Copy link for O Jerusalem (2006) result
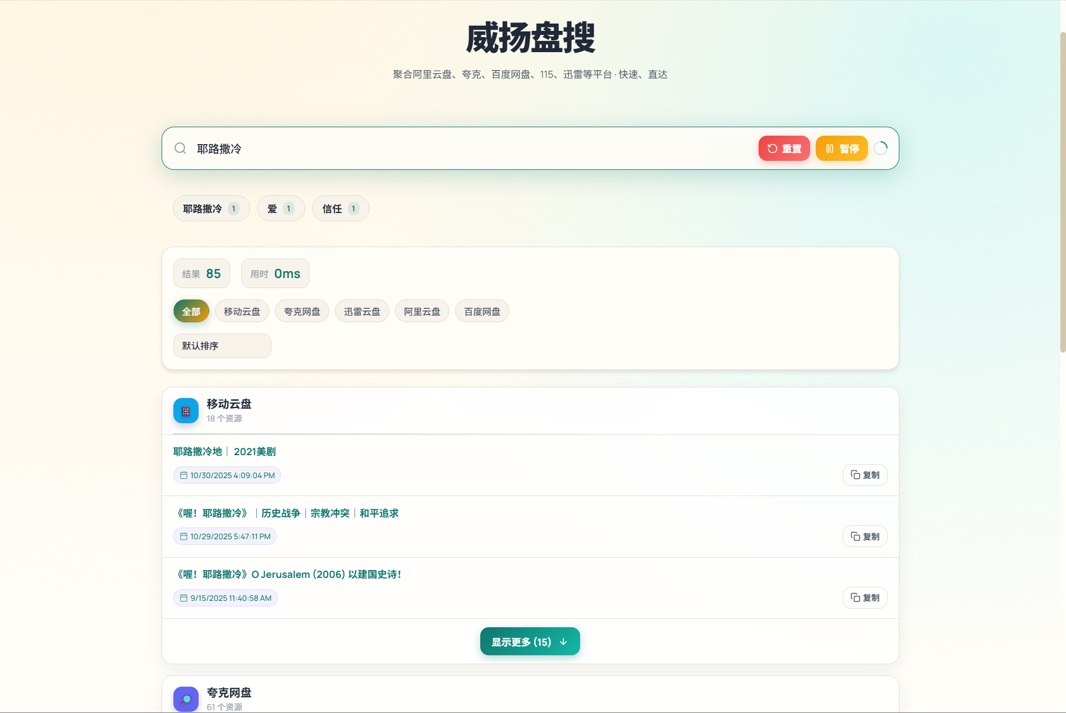This screenshot has height=713, width=1066. click(865, 598)
